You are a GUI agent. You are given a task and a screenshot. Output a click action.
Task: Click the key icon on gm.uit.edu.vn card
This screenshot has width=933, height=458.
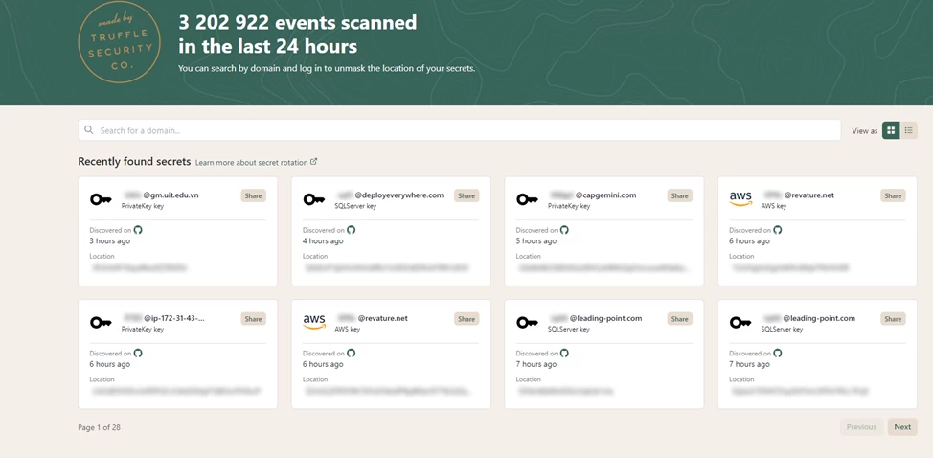[101, 199]
